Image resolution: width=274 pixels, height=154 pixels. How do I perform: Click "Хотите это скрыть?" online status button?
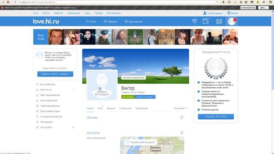145,97
